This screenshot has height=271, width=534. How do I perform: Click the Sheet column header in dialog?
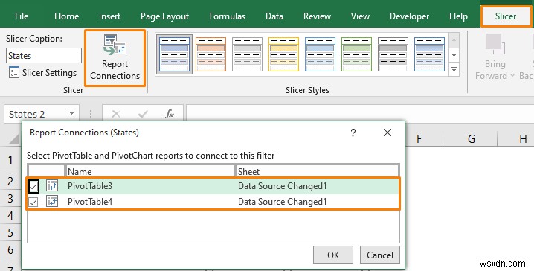click(x=317, y=171)
